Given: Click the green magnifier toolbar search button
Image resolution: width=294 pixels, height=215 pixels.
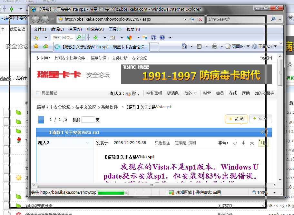Looking at the screenshot, I should [79, 37].
